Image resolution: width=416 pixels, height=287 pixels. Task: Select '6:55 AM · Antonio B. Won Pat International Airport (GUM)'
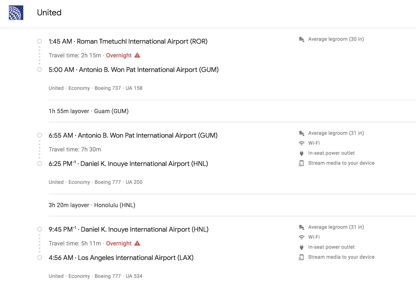pyautogui.click(x=133, y=135)
